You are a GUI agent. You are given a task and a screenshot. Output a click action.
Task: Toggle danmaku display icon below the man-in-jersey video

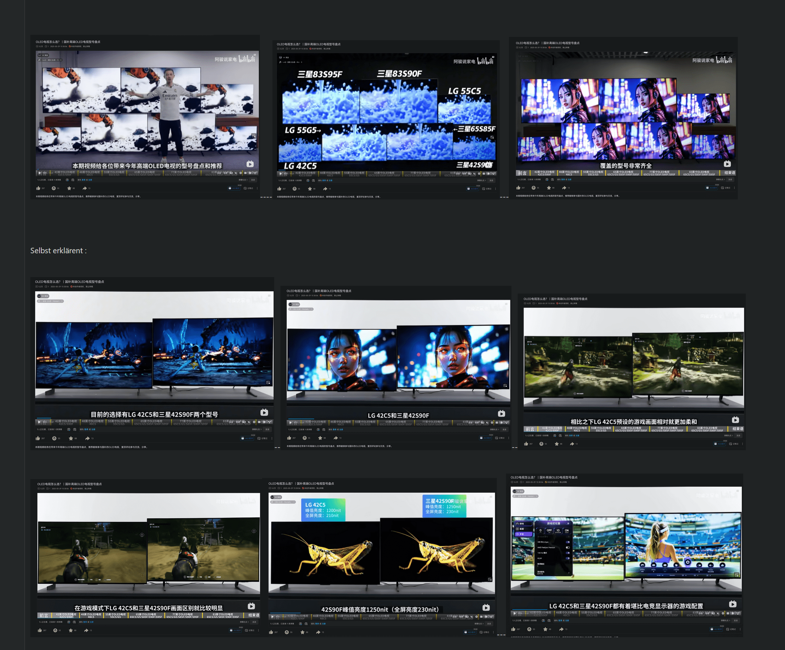point(67,180)
